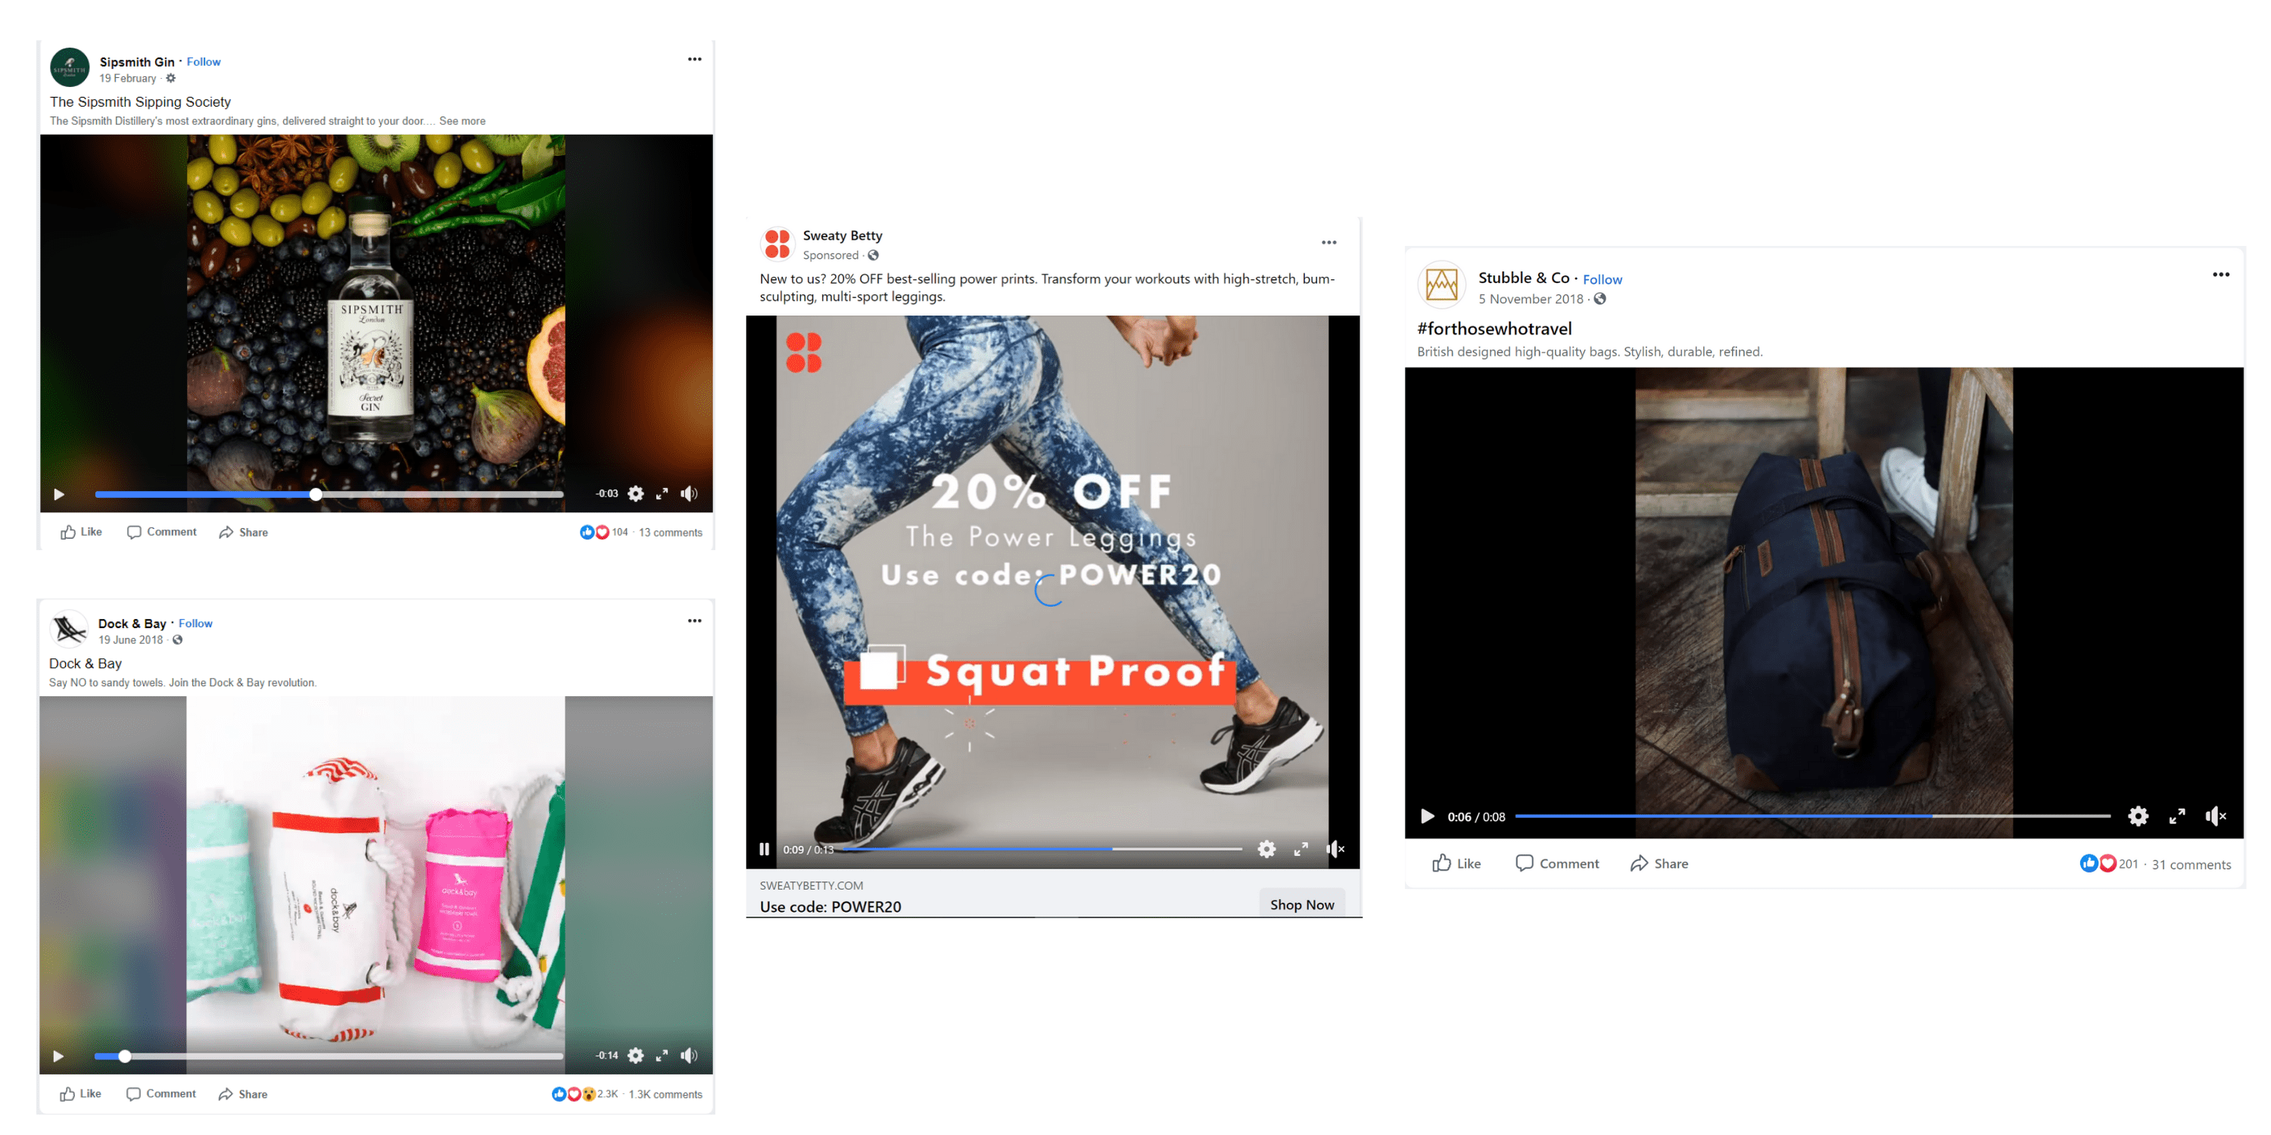Share the Stubble & Co post
2271x1135 pixels.
(x=1659, y=863)
